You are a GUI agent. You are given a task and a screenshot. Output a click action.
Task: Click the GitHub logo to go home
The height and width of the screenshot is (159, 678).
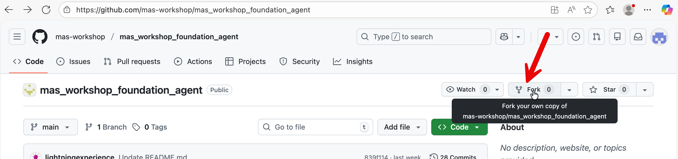40,36
